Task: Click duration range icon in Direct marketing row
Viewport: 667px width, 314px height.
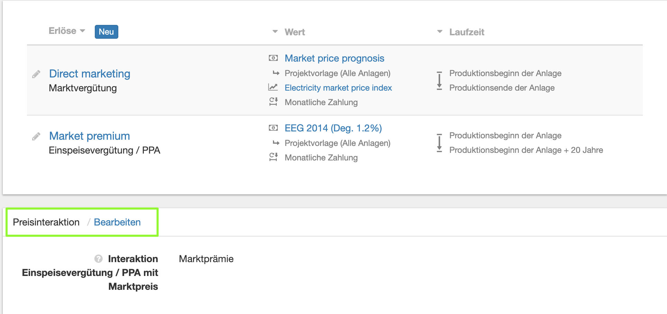Action: click(439, 81)
